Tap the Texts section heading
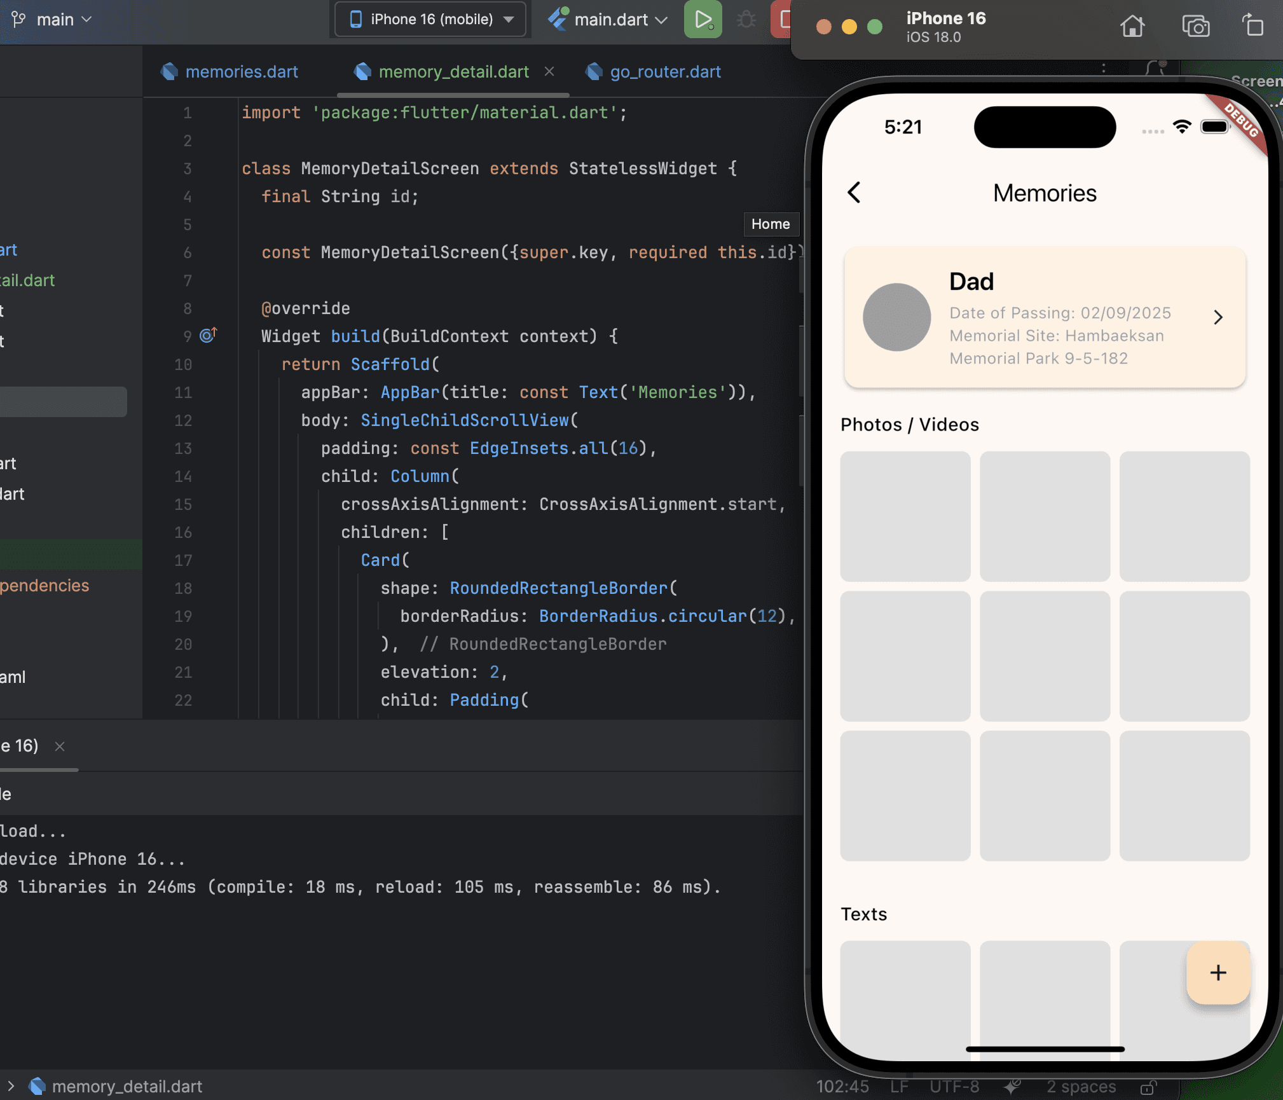The width and height of the screenshot is (1283, 1100). tap(863, 914)
